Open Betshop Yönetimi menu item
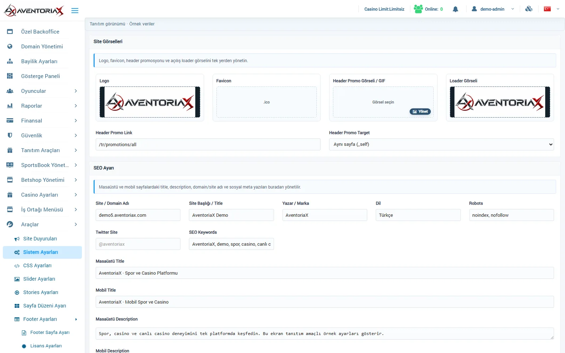This screenshot has height=353, width=565. 42,180
